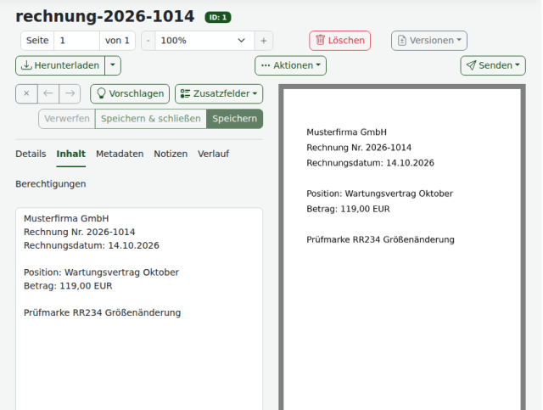Image resolution: width=543 pixels, height=410 pixels.
Task: Click the ID: 1 badge
Action: pos(218,17)
